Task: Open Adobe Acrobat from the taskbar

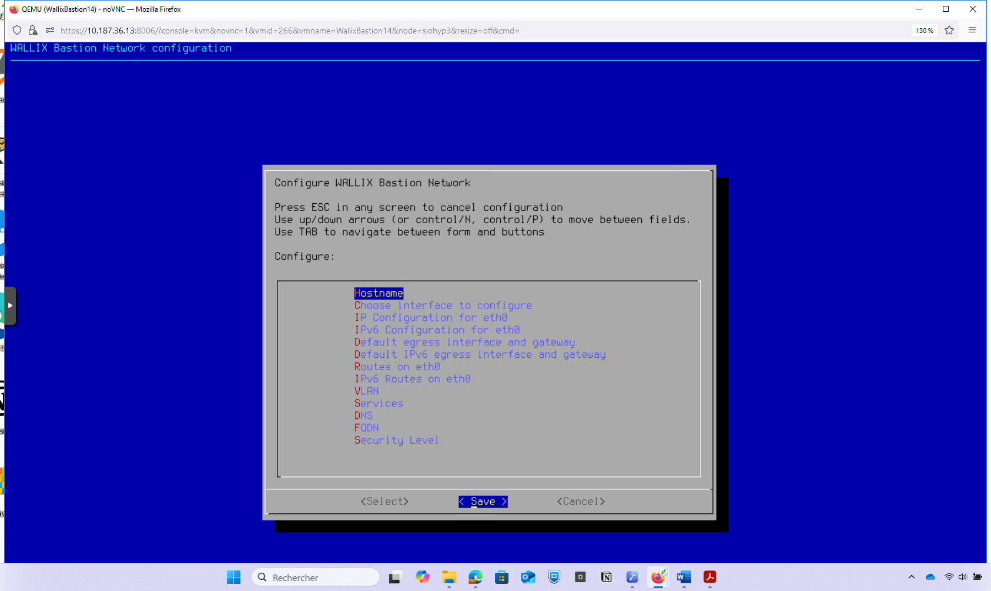Action: point(709,577)
